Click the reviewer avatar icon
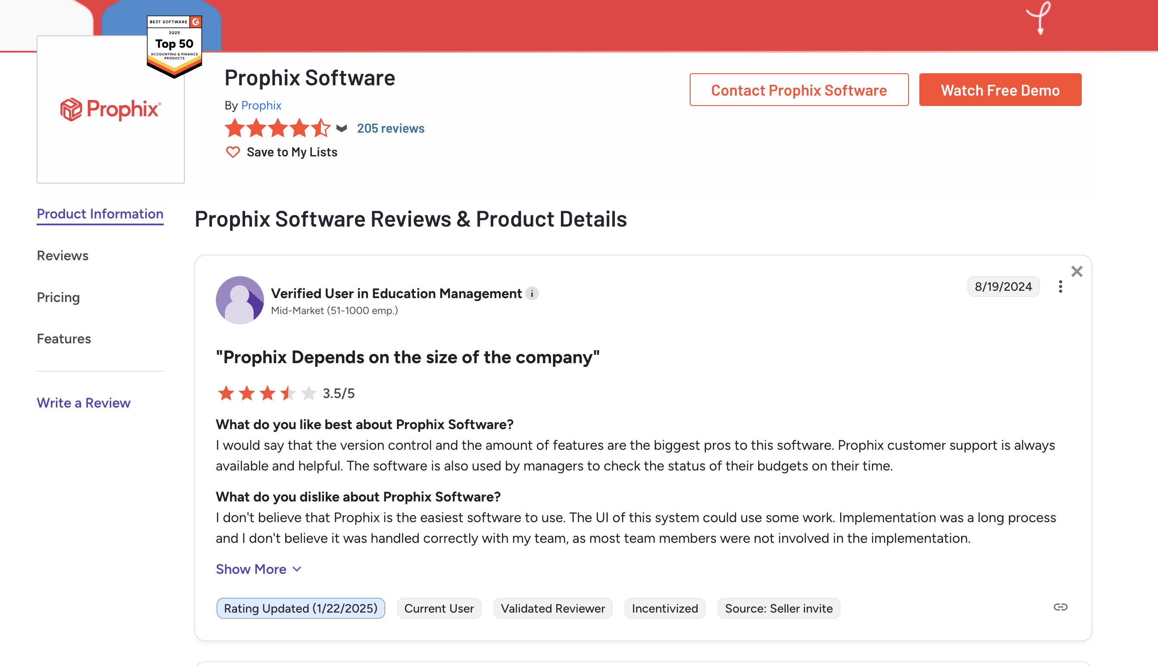This screenshot has width=1158, height=666. point(240,300)
